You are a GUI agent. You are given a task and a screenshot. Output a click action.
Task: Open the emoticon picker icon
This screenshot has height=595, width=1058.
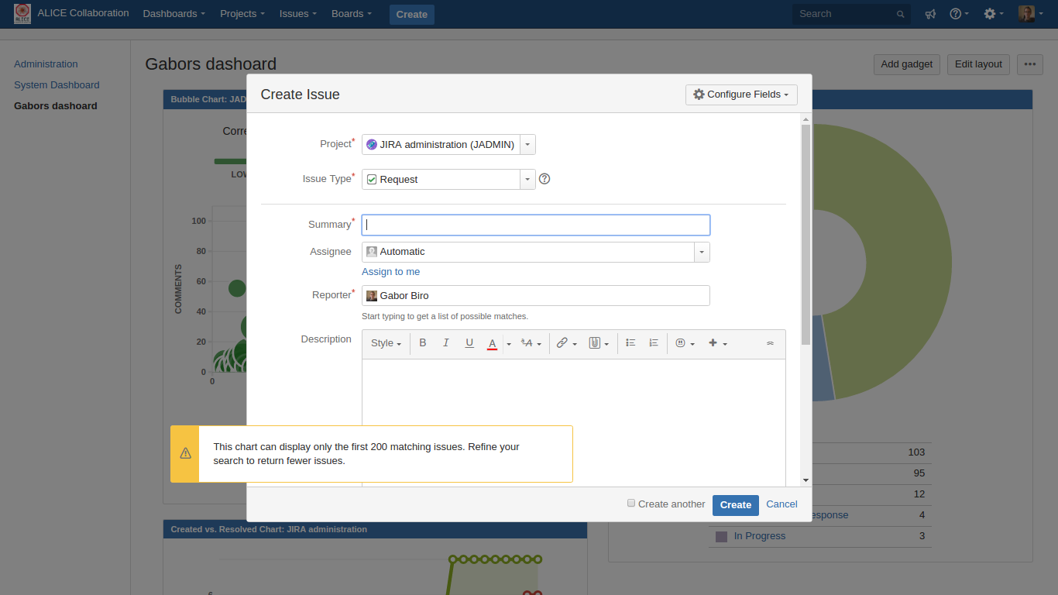[x=680, y=343]
